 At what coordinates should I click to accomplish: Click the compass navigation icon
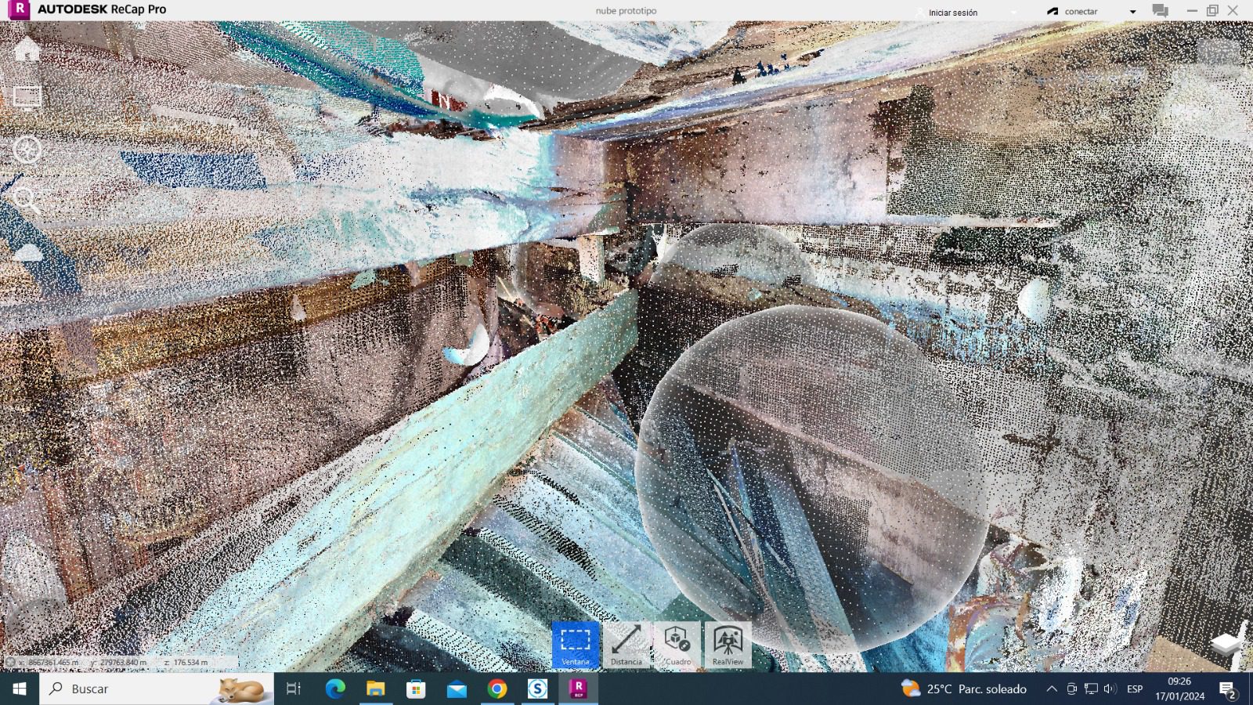pos(27,149)
